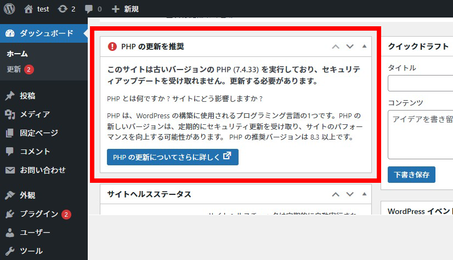Click the PHP の更新を推奨 heading
The height and width of the screenshot is (260, 453).
[x=152, y=47]
